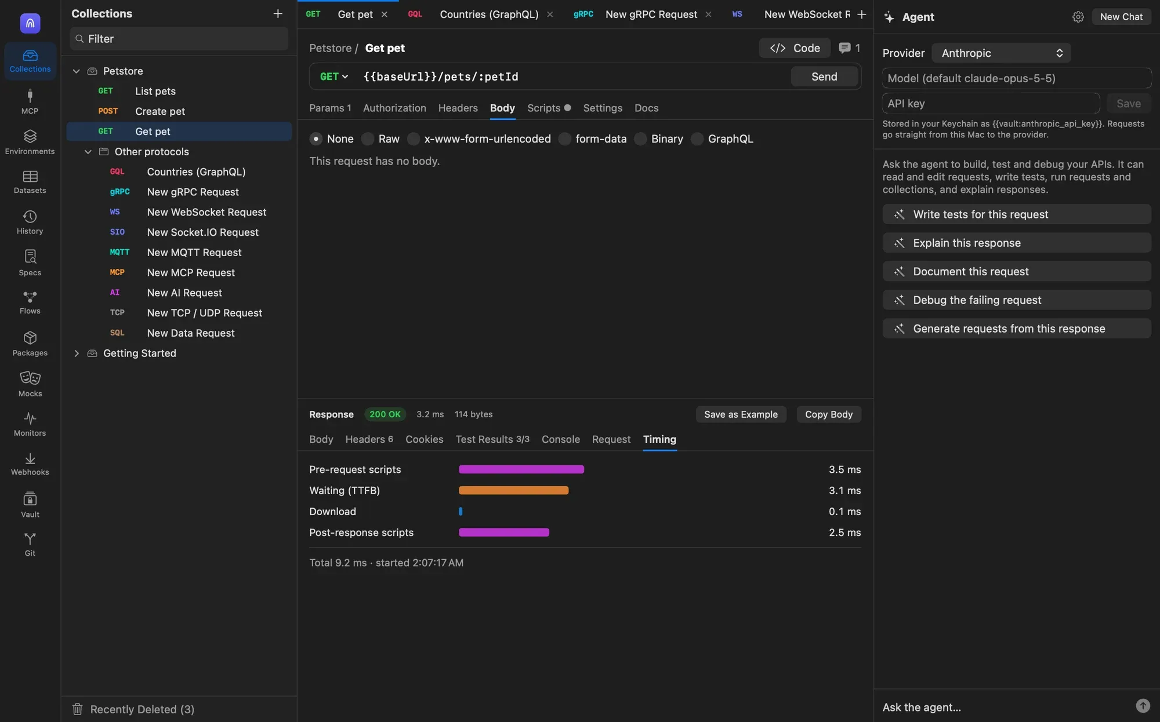1160x722 pixels.
Task: Click the Copy Body button
Action: point(828,414)
